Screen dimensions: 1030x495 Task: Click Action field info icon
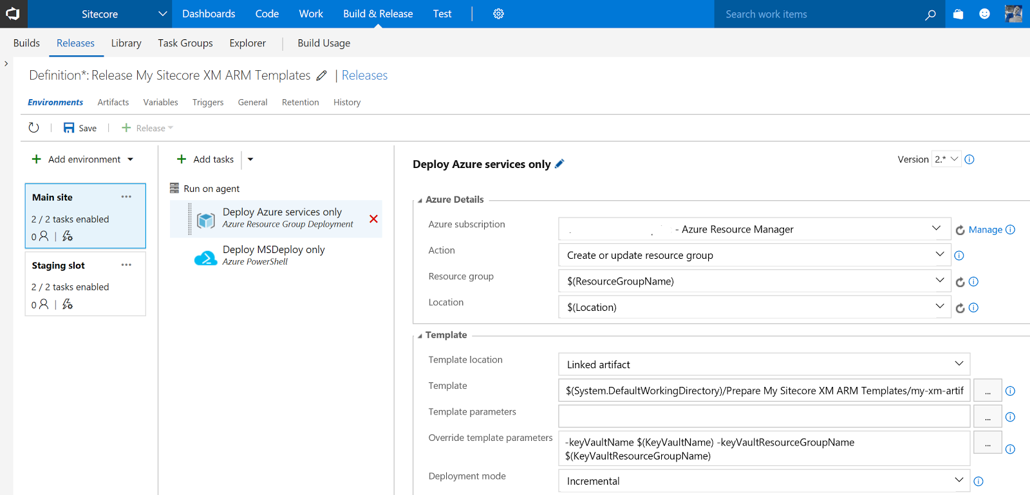point(959,256)
